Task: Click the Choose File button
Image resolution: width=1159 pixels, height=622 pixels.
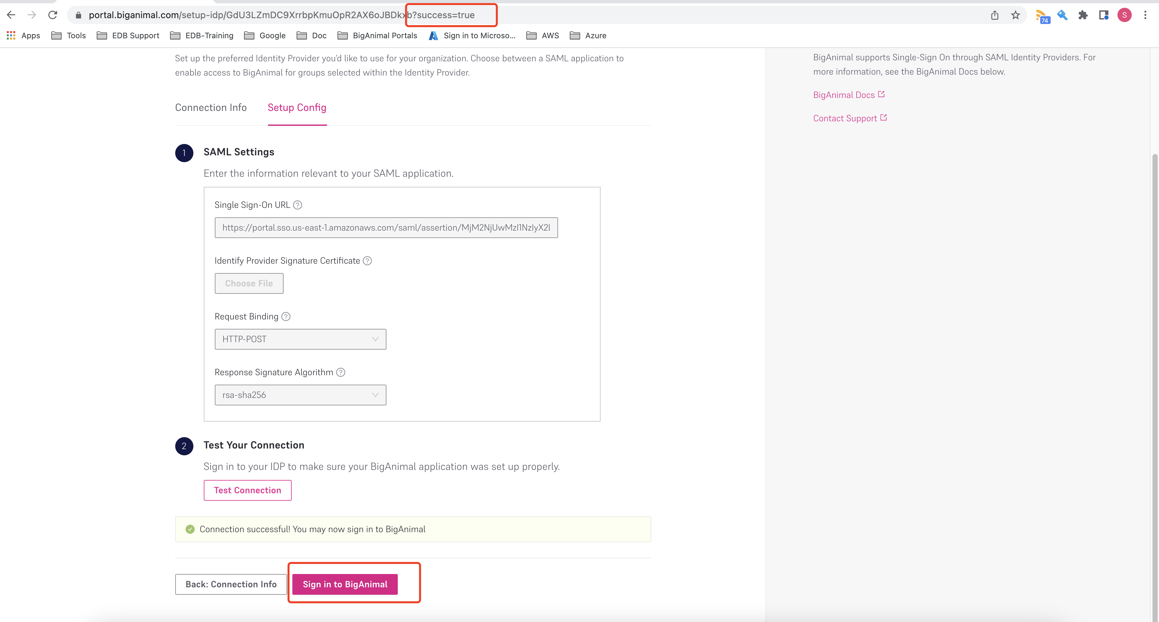Action: [x=249, y=283]
